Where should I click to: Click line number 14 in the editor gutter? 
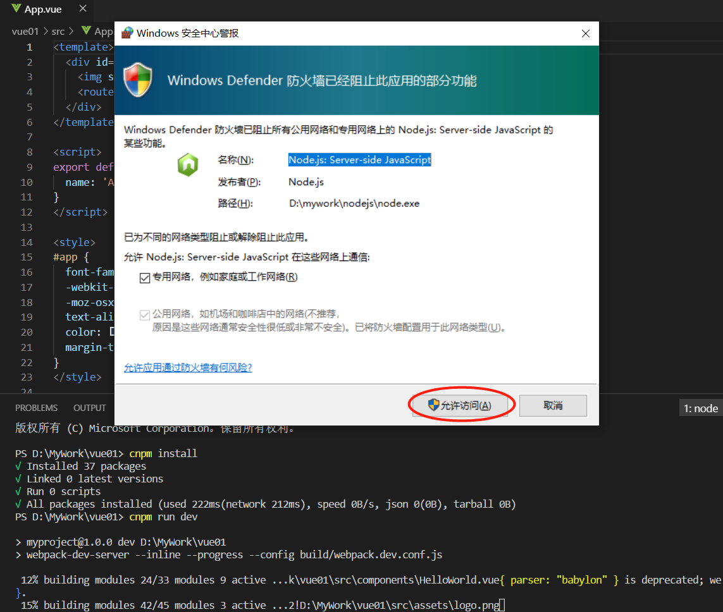pos(27,242)
